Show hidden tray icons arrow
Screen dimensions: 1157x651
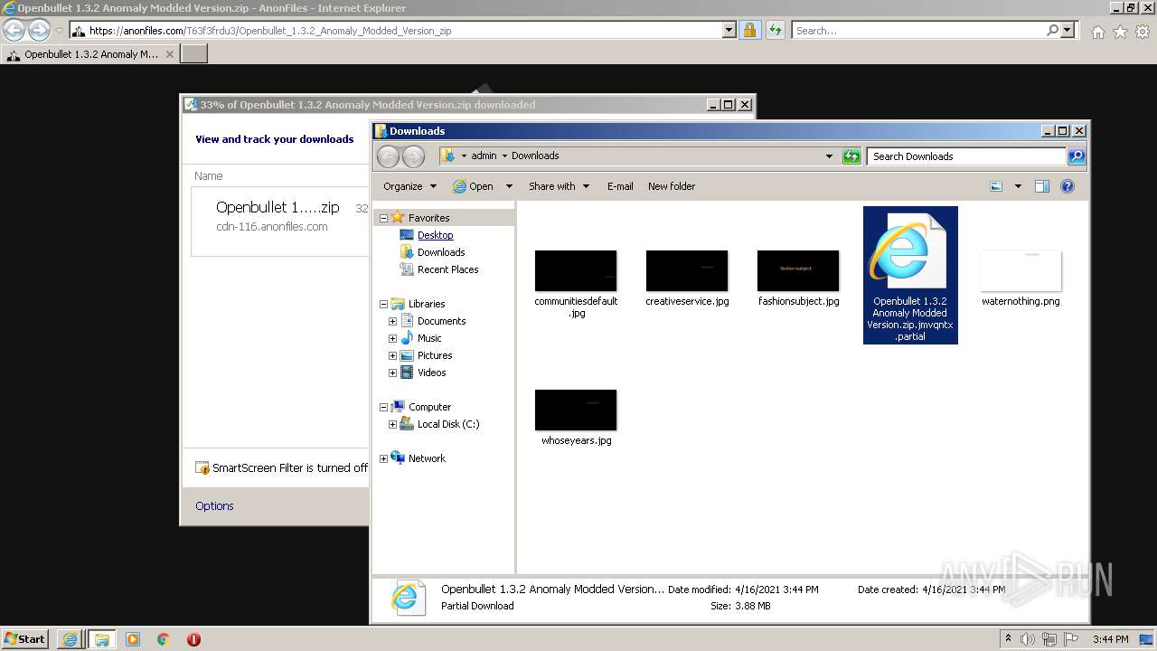(x=1008, y=638)
